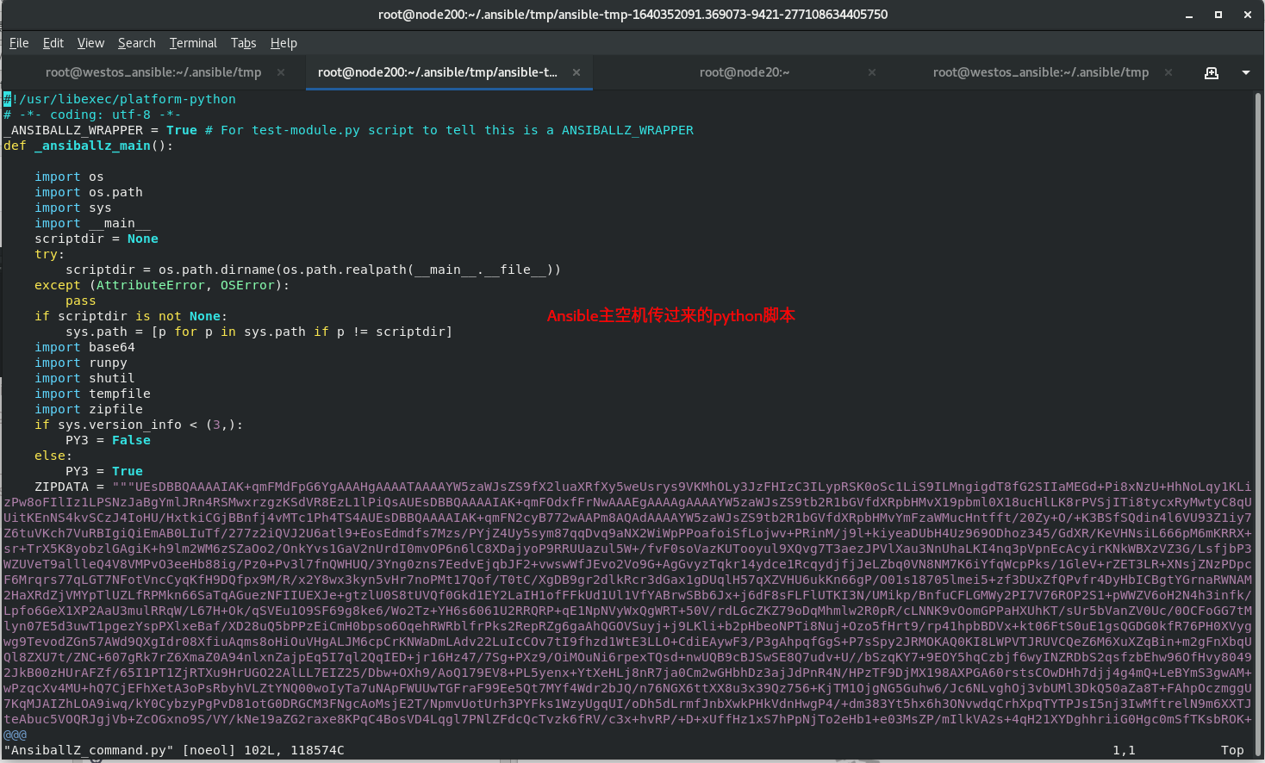The height and width of the screenshot is (763, 1265).
Task: Expand the tab list dropdown arrow
Action: tap(1246, 73)
